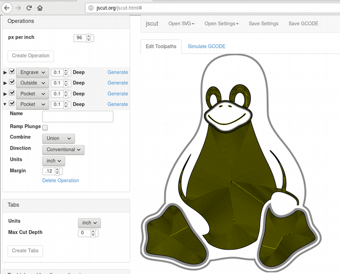Reload the page with the refresh icon

point(29,8)
